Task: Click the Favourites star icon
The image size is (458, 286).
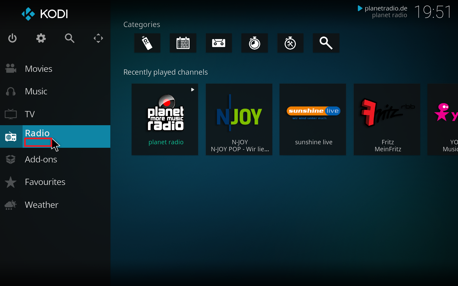Action: click(x=11, y=182)
